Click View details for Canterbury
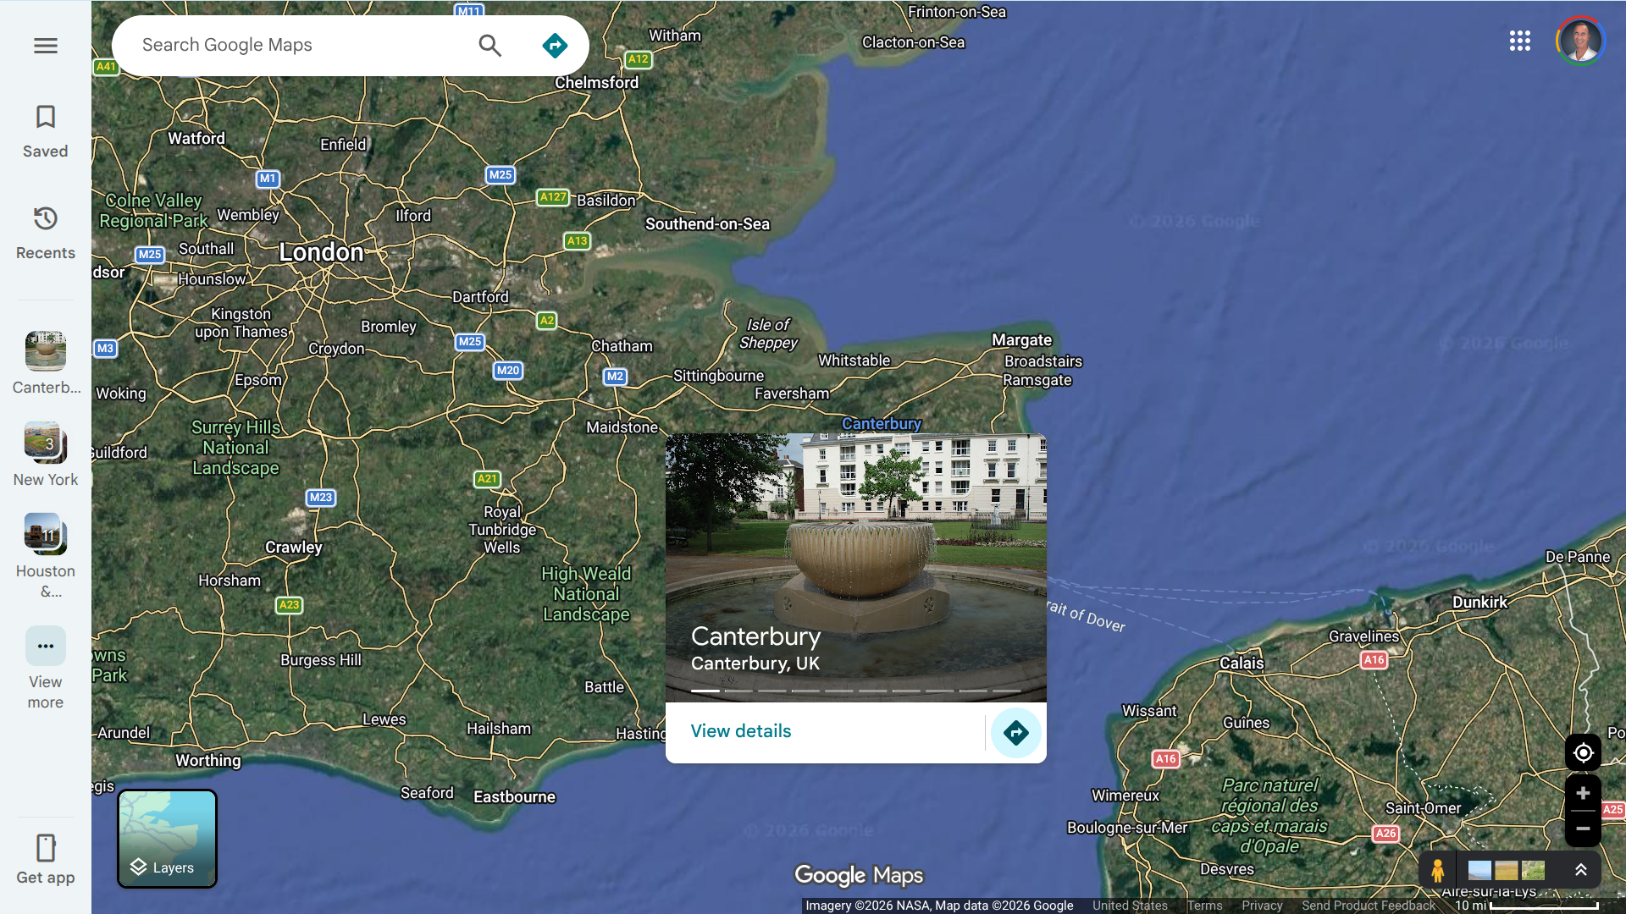Image resolution: width=1626 pixels, height=914 pixels. click(x=740, y=731)
